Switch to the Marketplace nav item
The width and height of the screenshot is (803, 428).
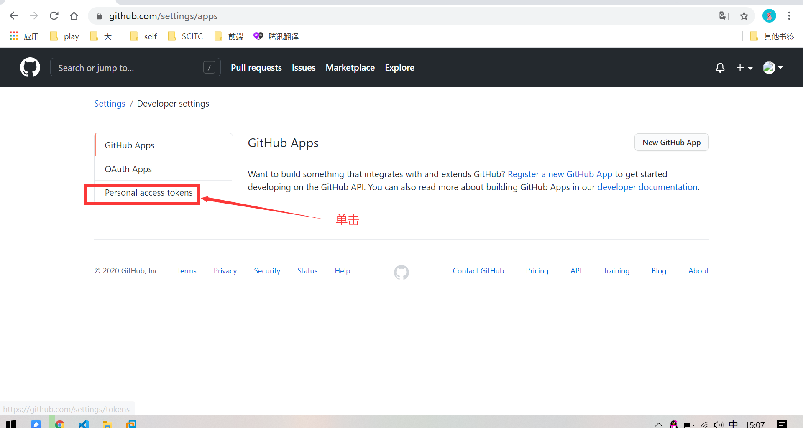click(x=350, y=67)
